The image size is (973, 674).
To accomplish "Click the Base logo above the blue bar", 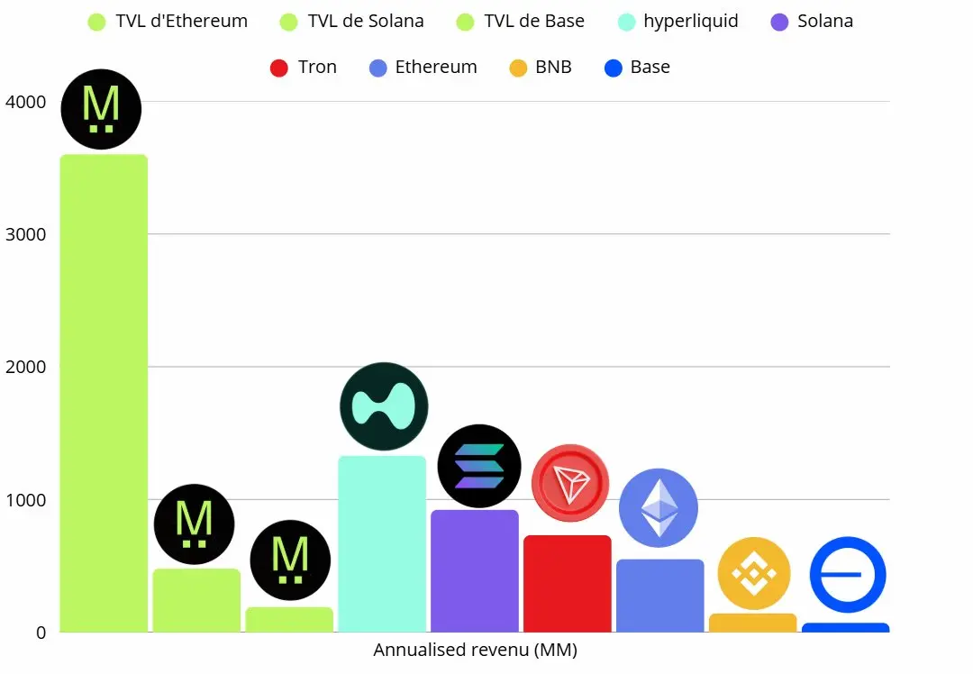I will click(x=848, y=575).
